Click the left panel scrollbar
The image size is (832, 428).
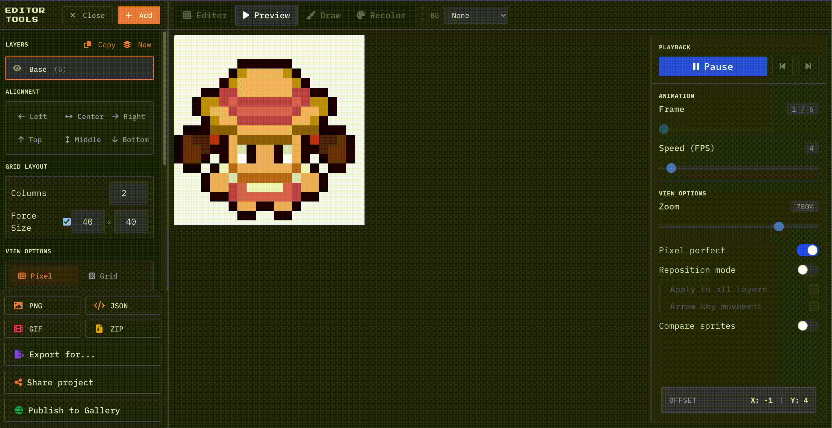click(x=164, y=98)
